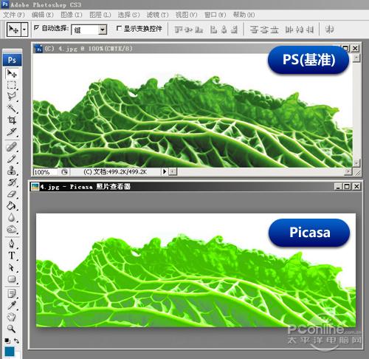The width and height of the screenshot is (369, 359).
Task: Click the Auto-Align Layers icon
Action: (329, 30)
